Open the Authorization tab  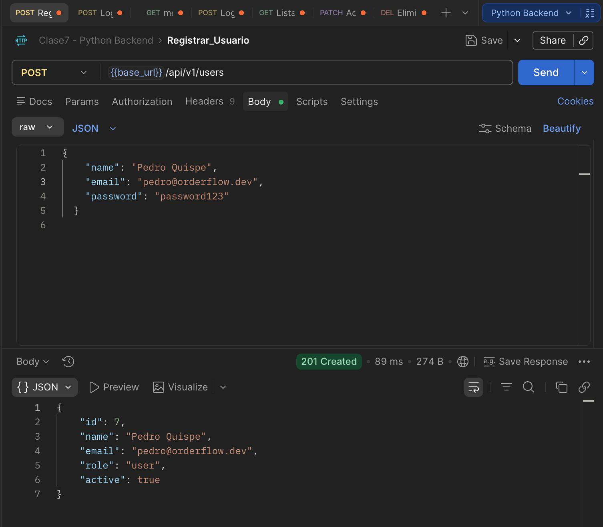click(142, 102)
